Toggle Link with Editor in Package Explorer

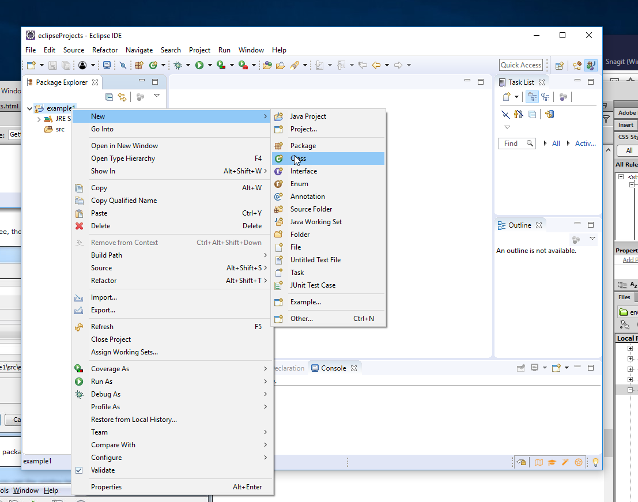click(x=122, y=97)
